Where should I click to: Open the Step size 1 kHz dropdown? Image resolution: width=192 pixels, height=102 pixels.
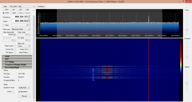pyautogui.click(x=24, y=46)
